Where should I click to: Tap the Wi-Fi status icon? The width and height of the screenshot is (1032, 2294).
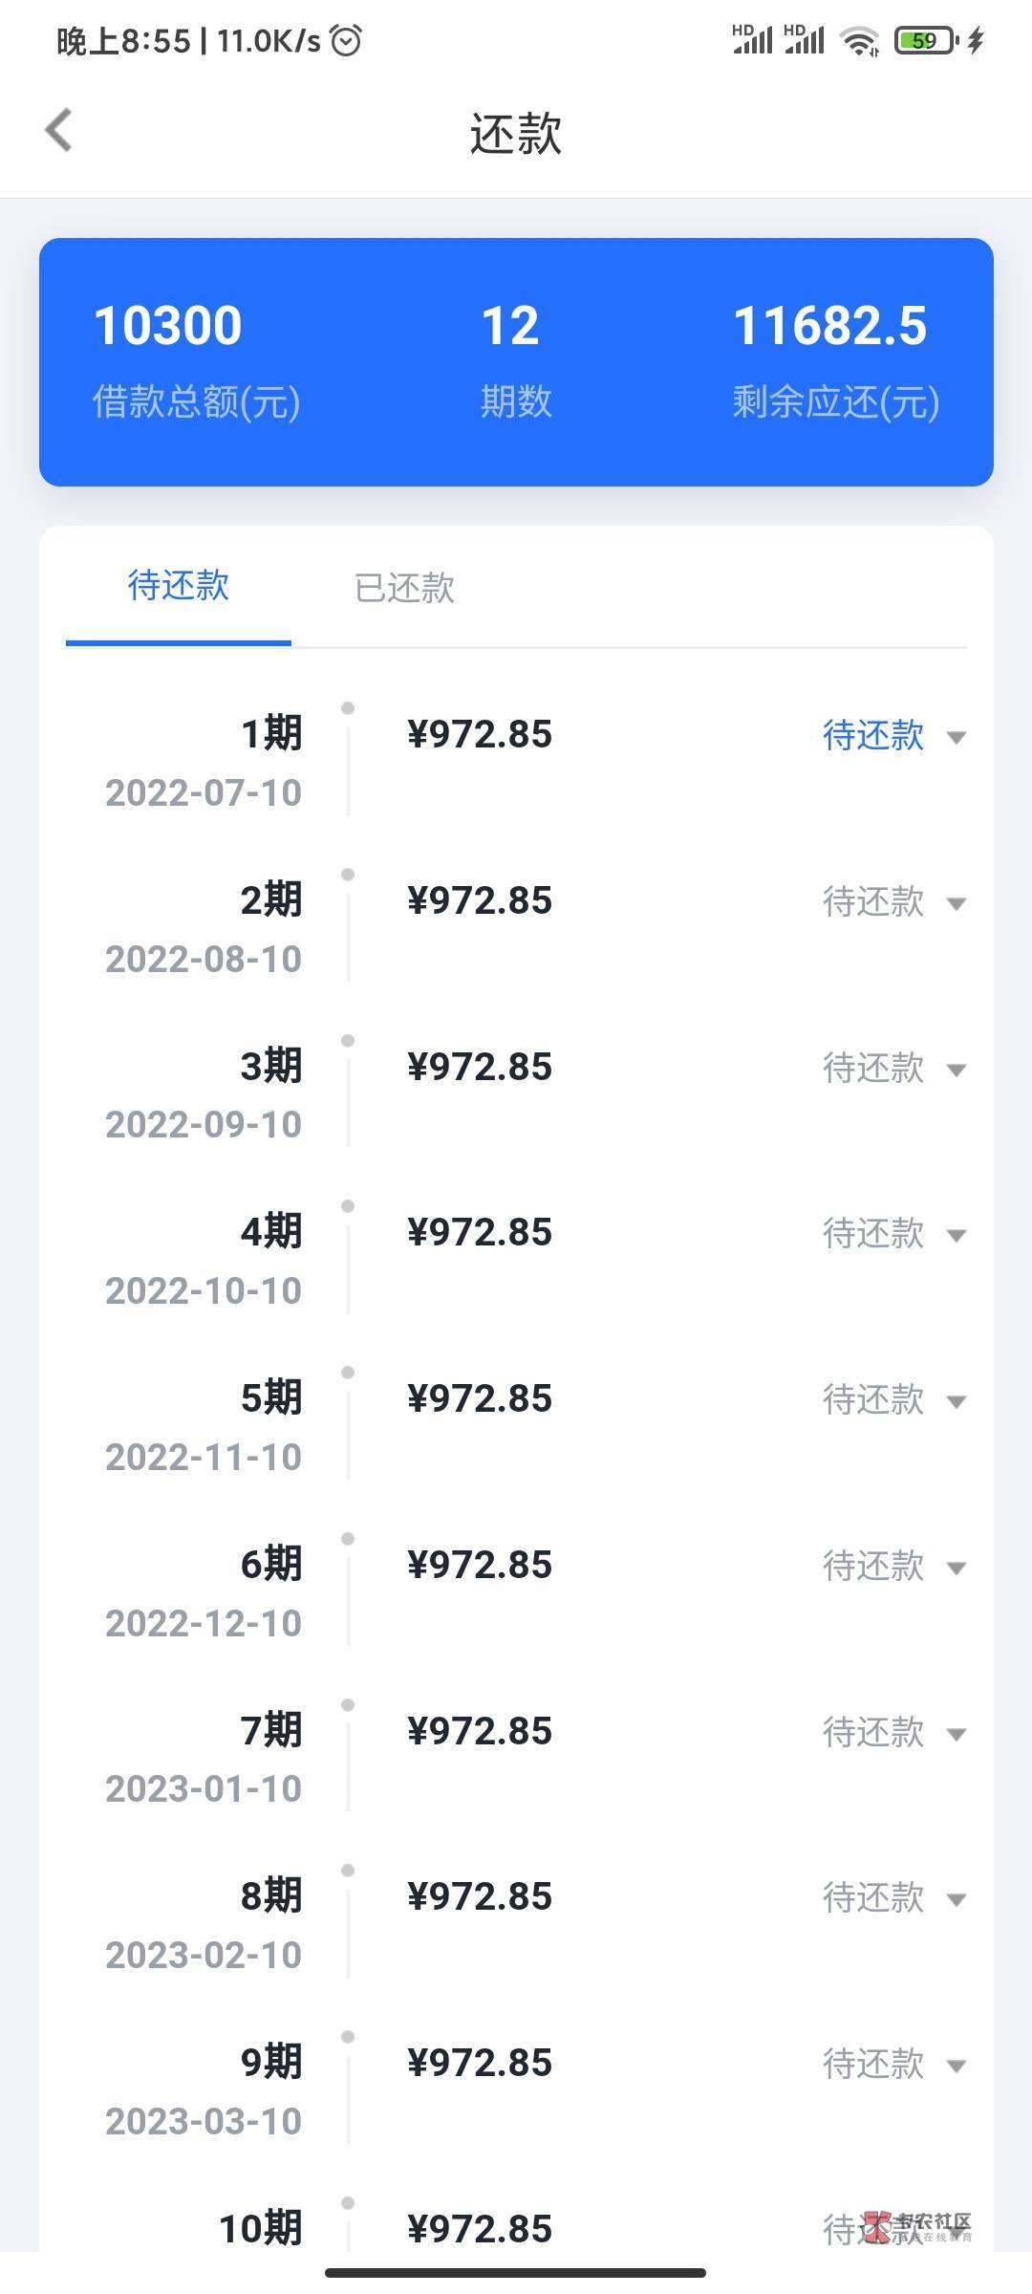point(858,41)
